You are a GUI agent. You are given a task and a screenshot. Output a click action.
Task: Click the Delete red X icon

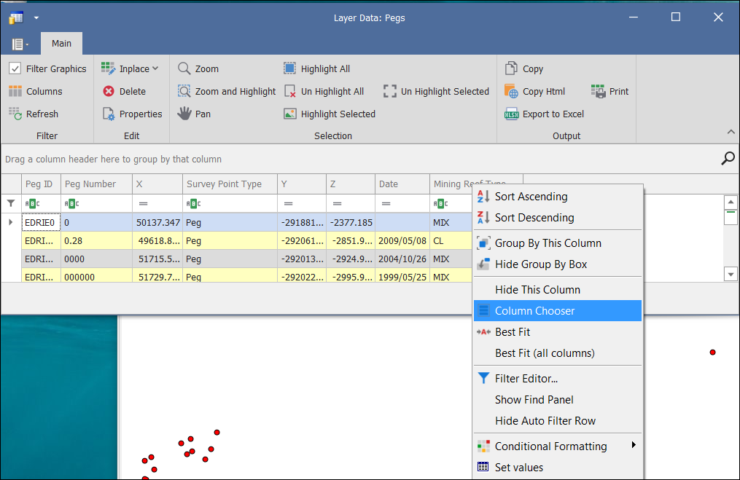point(109,91)
